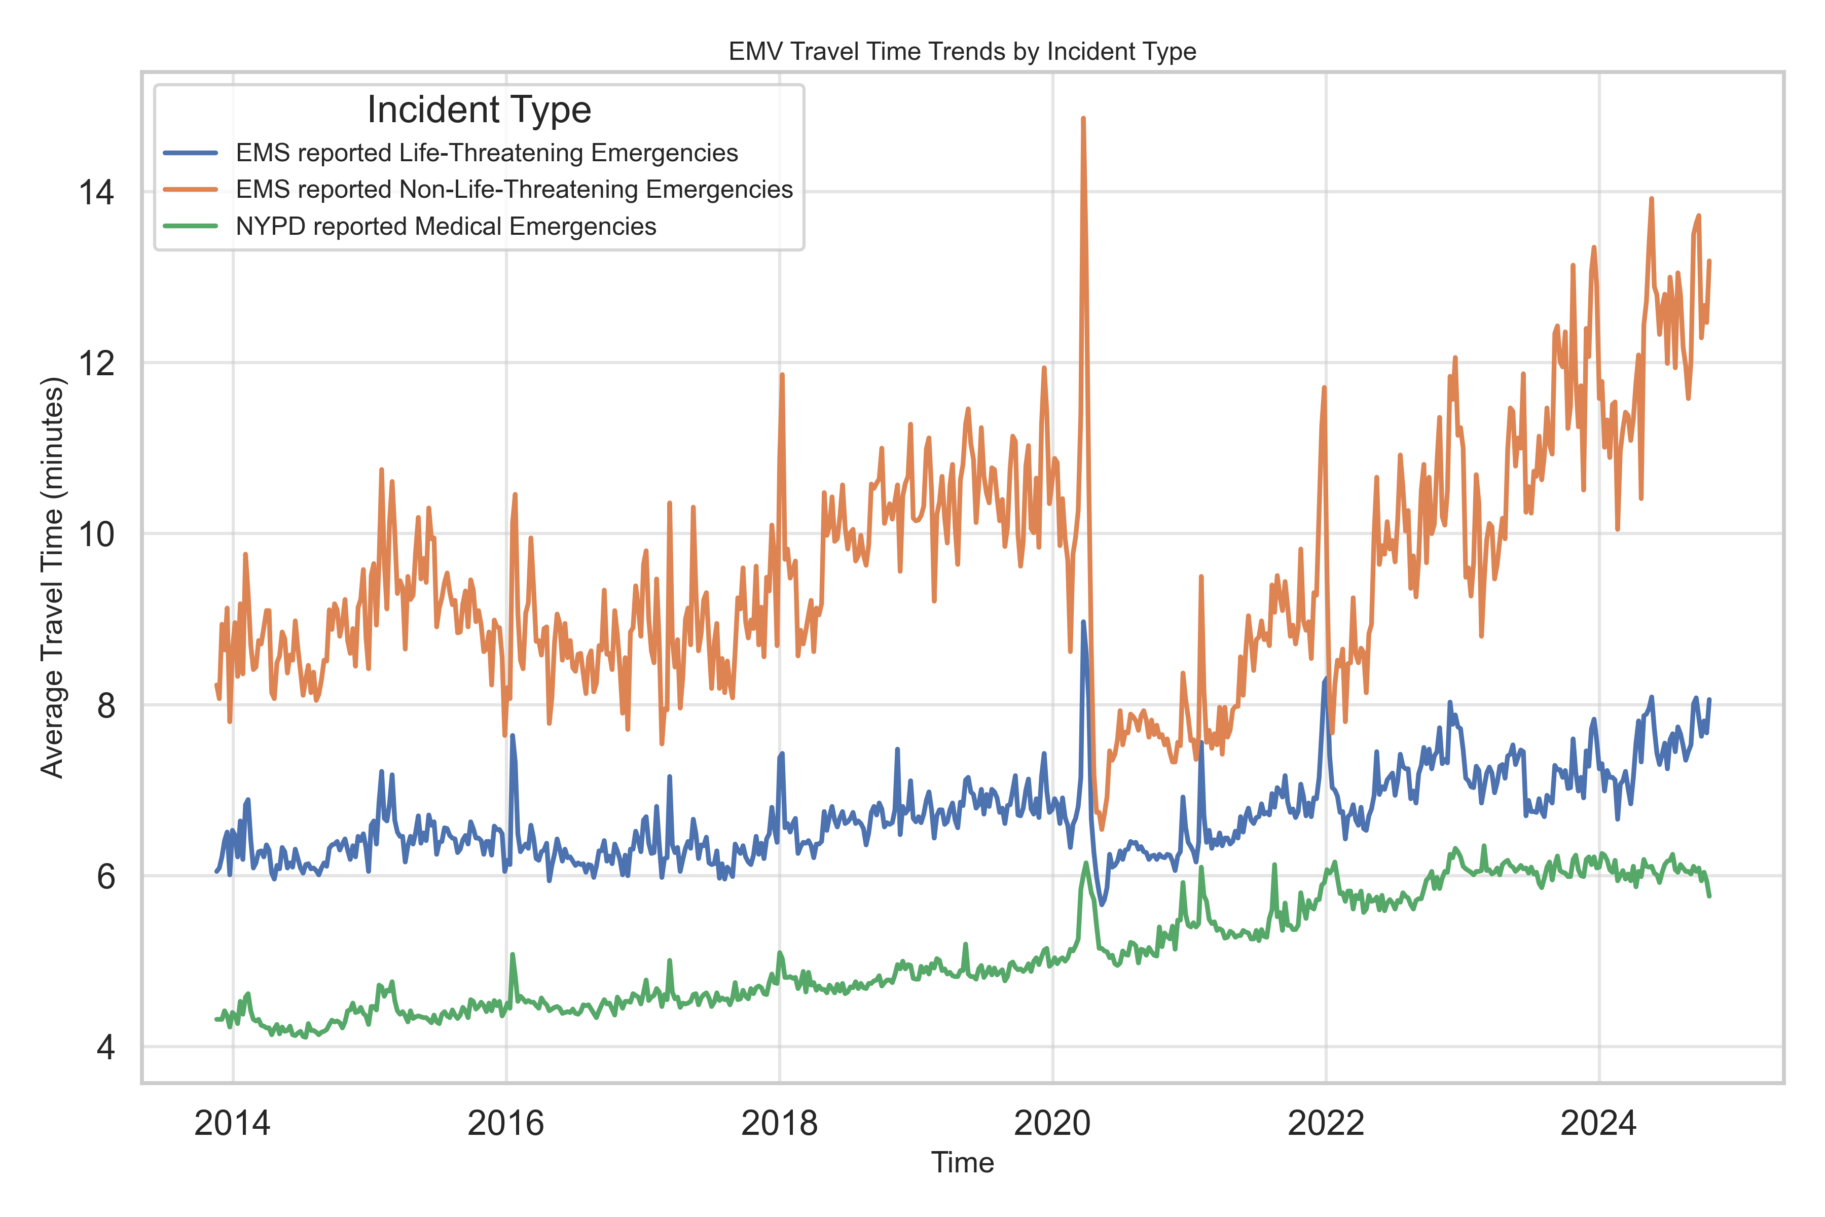Click legend label 'EMS reported Life-Threatening Emergencies'
1825x1217 pixels.
(487, 153)
